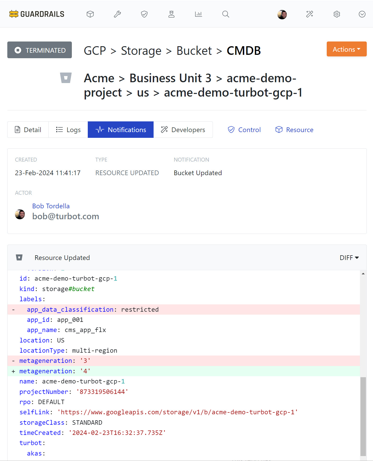Click the Resource Updated panel title
Viewport: 373px width, 461px height.
point(62,258)
